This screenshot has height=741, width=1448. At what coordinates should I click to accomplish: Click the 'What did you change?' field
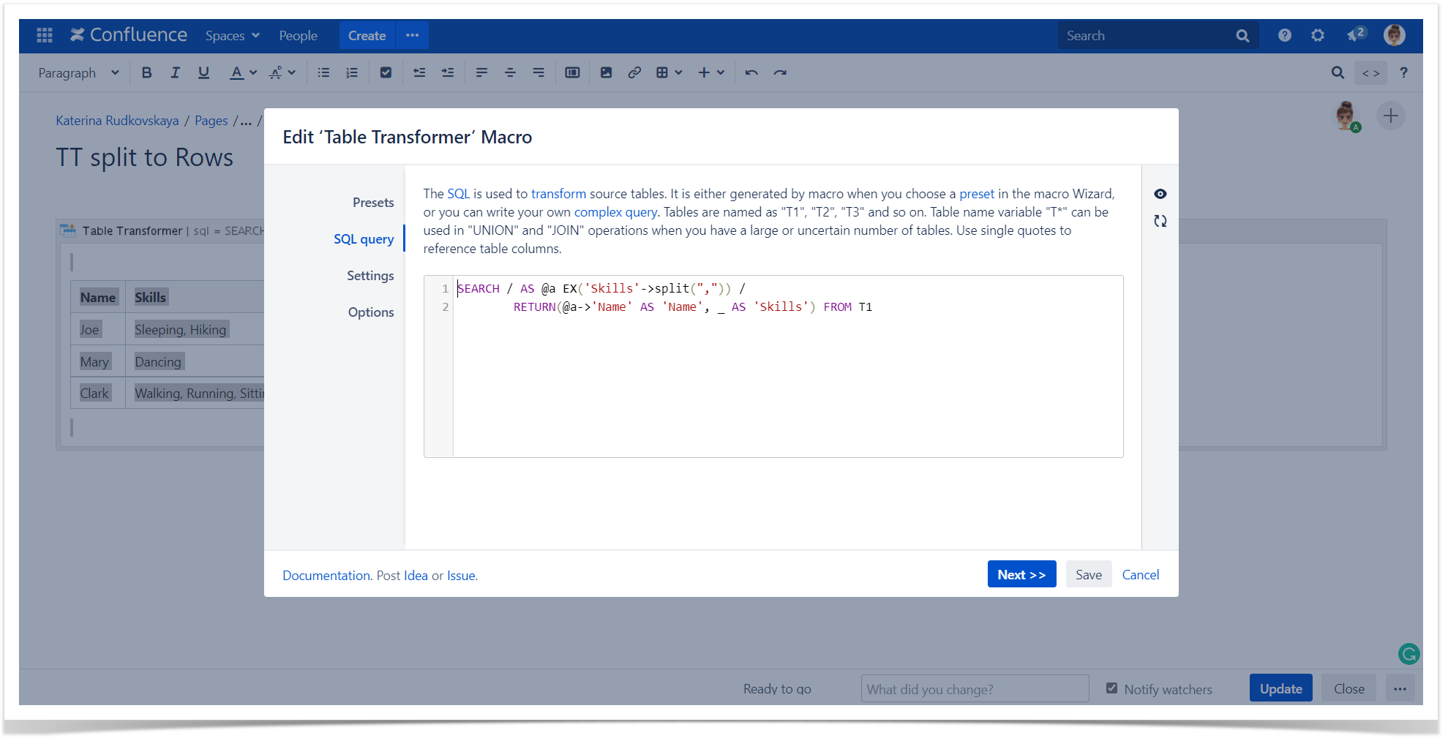[974, 689]
